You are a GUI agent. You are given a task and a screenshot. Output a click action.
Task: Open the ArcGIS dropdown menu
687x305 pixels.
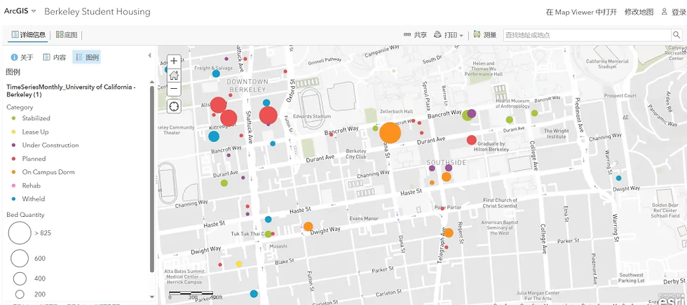click(20, 11)
